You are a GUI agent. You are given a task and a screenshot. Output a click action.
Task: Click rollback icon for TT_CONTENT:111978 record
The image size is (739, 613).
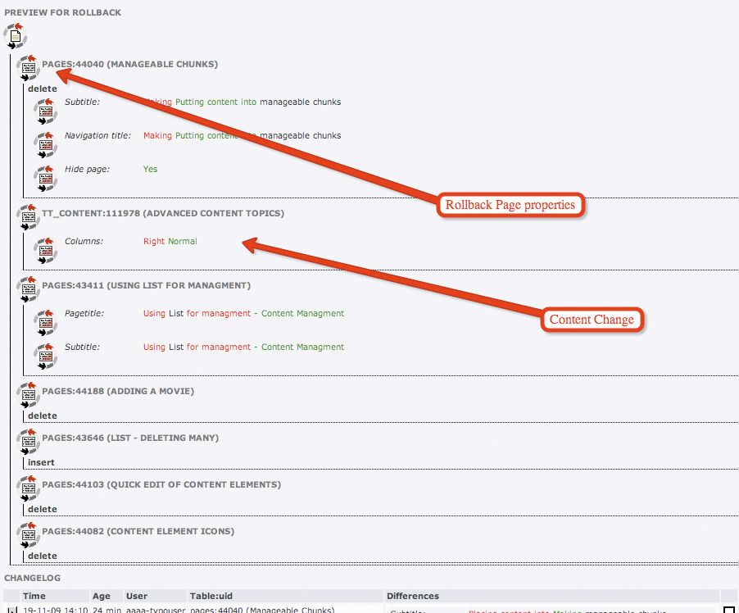click(x=28, y=217)
